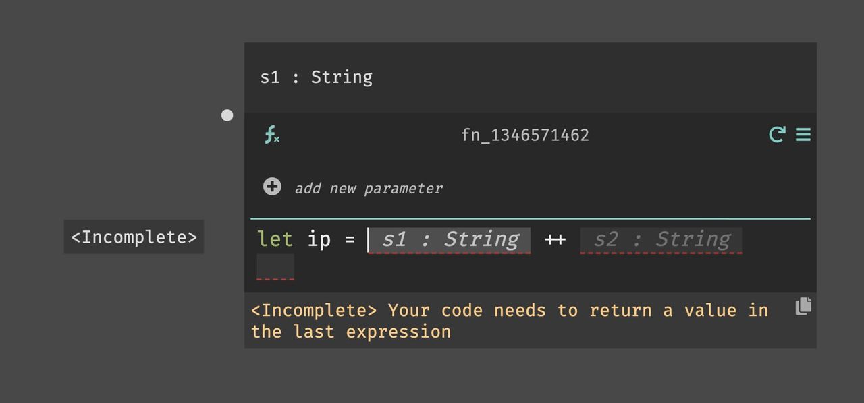Screen dimensions: 864x403
Task: Open the fn_1346571462 name for editing
Action: tap(525, 135)
